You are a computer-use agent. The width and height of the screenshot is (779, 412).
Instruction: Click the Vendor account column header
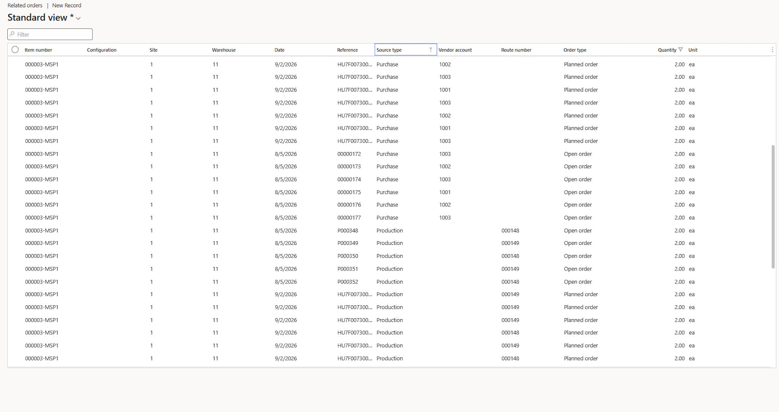[455, 50]
